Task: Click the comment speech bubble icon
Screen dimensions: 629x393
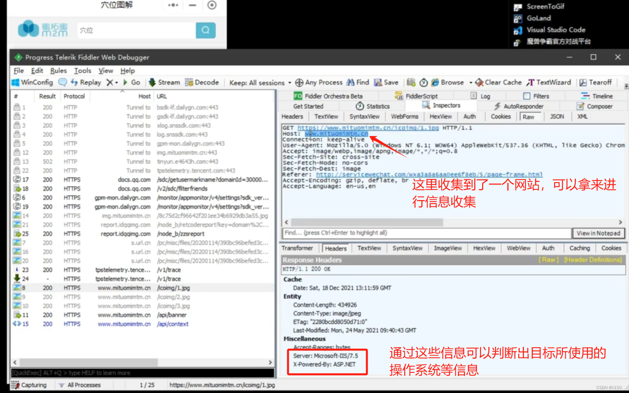Action: coord(63,82)
